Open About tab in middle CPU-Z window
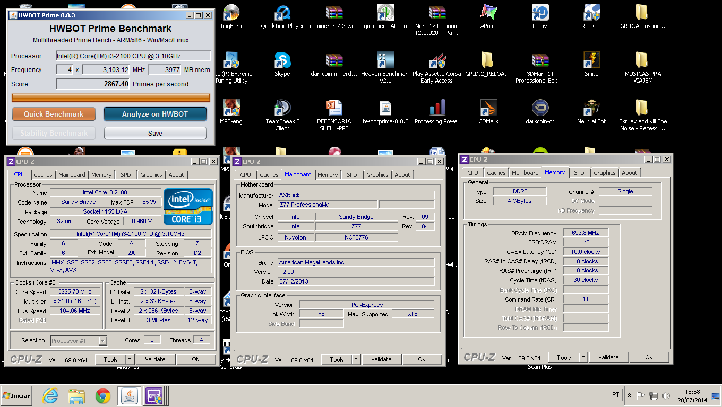Viewport: 722px width, 407px height. [402, 175]
